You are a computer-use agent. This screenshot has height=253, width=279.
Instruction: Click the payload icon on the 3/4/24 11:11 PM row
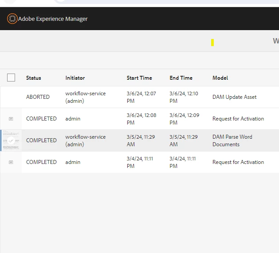(x=11, y=162)
